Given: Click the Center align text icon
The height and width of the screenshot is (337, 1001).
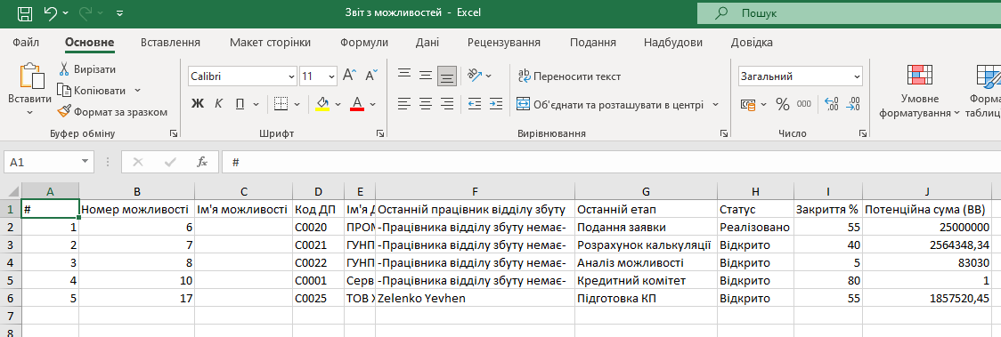Looking at the screenshot, I should click(426, 103).
